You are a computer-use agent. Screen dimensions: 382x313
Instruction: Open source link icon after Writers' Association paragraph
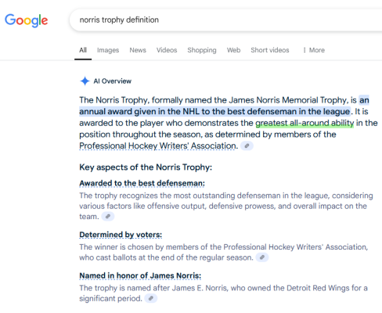pos(247,146)
